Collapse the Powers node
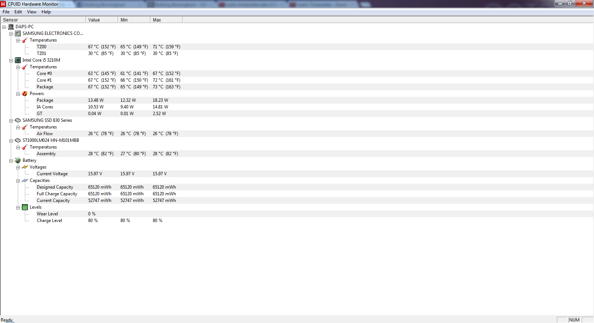 (18, 94)
